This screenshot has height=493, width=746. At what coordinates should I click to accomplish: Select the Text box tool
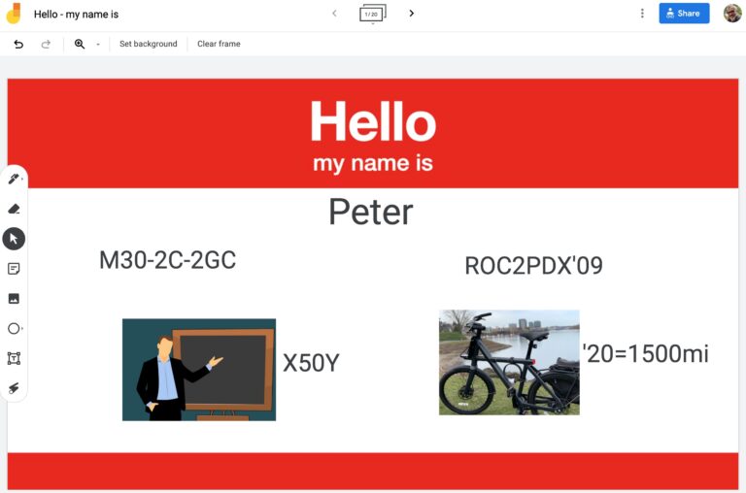[14, 358]
